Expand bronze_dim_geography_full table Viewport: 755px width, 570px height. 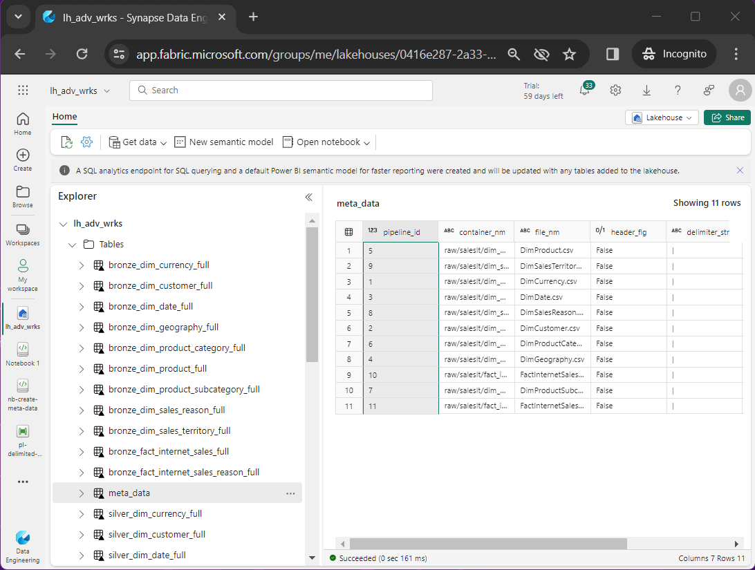[x=82, y=327]
